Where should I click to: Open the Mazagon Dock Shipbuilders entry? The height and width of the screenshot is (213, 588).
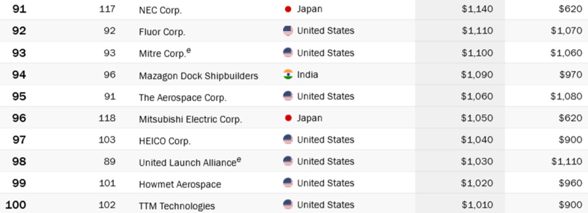coord(198,76)
